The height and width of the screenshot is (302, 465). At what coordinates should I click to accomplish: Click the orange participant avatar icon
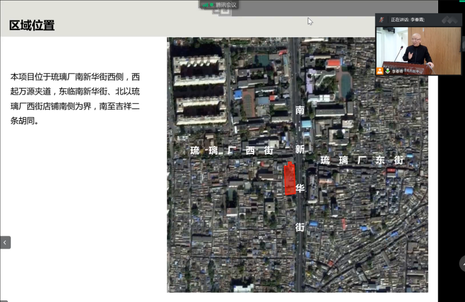coord(380,71)
